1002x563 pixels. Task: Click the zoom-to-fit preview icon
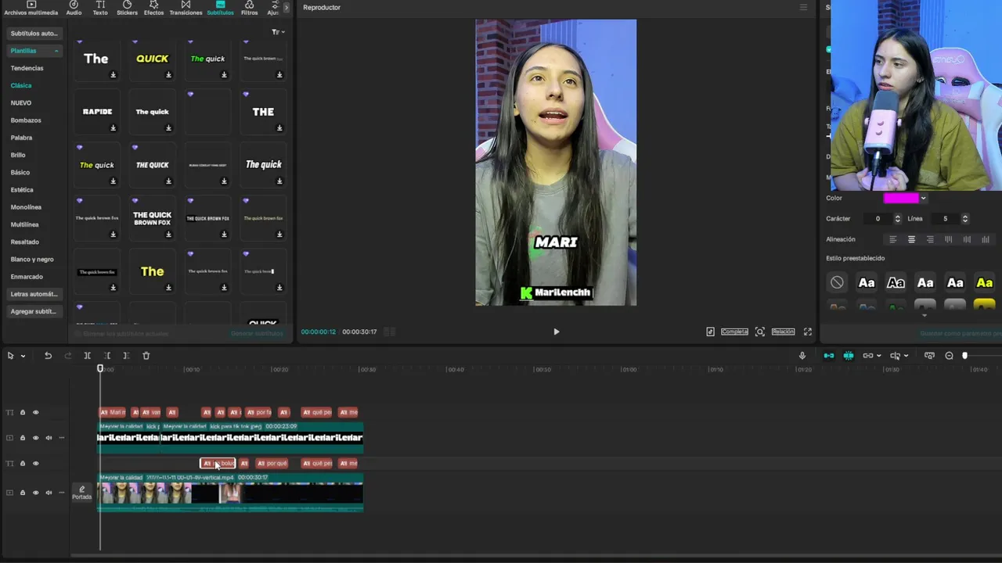click(760, 332)
